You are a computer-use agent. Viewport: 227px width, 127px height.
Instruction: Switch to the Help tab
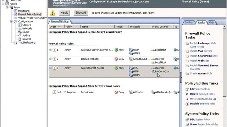point(211,23)
